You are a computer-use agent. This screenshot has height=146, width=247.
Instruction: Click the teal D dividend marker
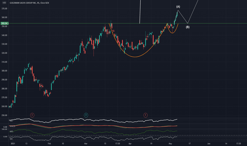(x=86, y=115)
